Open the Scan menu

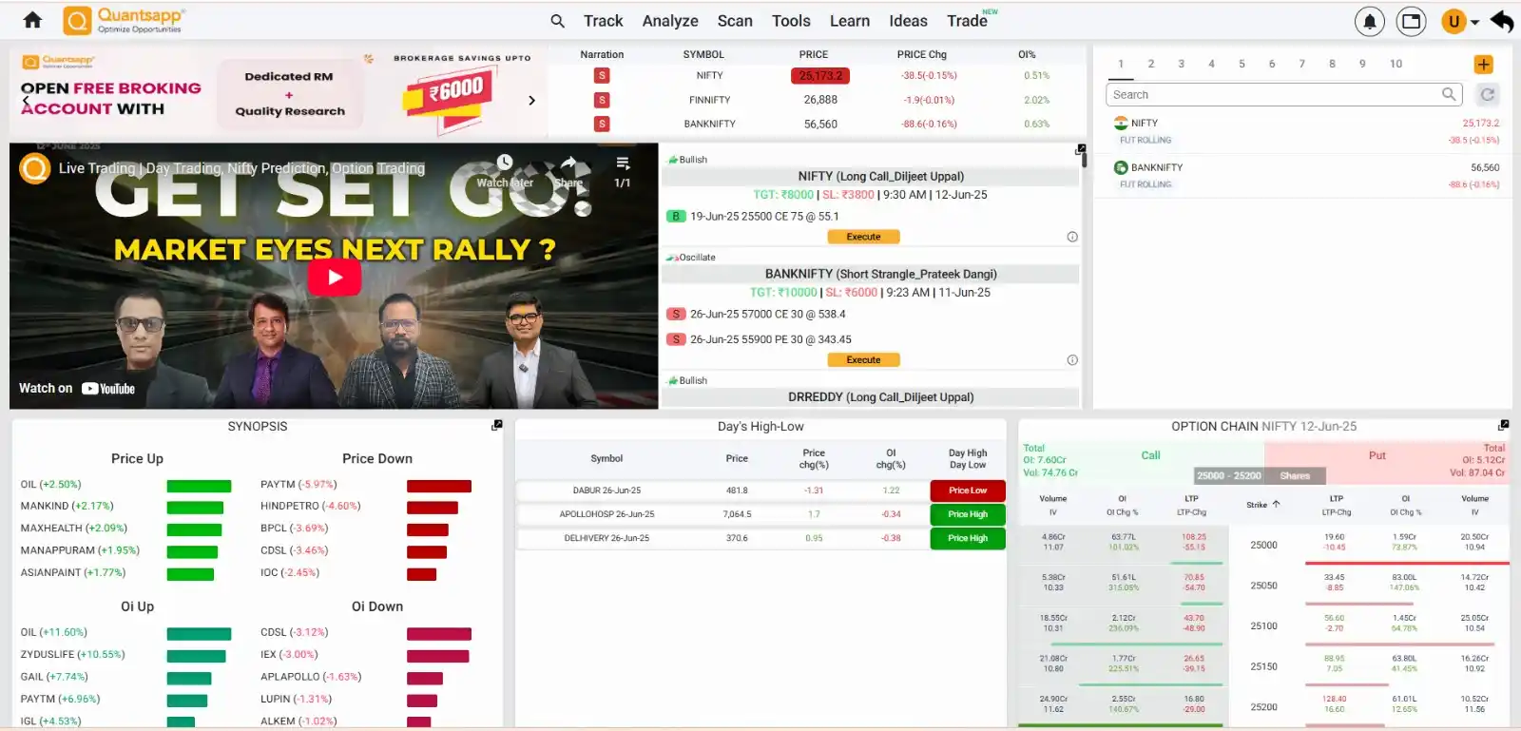[x=735, y=21]
